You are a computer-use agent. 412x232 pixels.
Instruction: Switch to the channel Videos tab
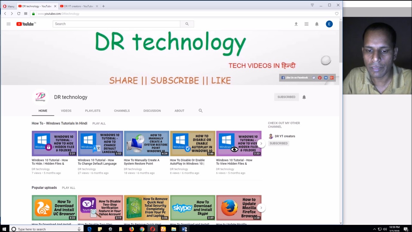(x=66, y=111)
